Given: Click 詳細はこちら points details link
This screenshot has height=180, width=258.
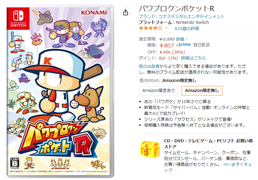Looking at the screenshot, I should tap(193, 58).
